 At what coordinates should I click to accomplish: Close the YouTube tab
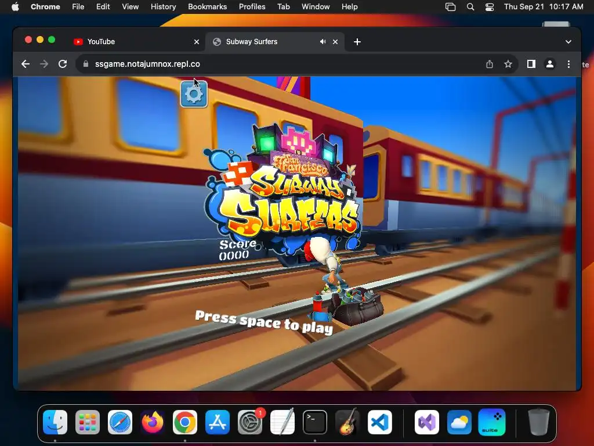click(197, 42)
